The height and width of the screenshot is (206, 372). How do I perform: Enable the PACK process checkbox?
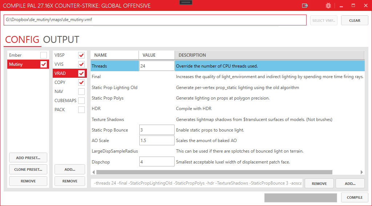[81, 110]
